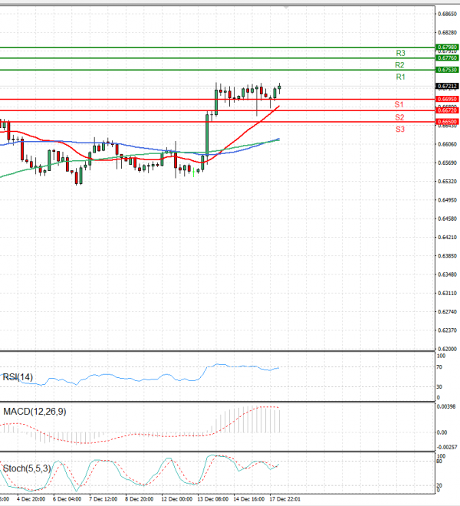Select the 0.66500 support price tag
Image resolution: width=460 pixels, height=506 pixels.
447,122
